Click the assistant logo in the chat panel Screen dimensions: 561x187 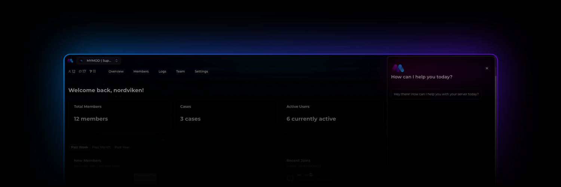398,68
